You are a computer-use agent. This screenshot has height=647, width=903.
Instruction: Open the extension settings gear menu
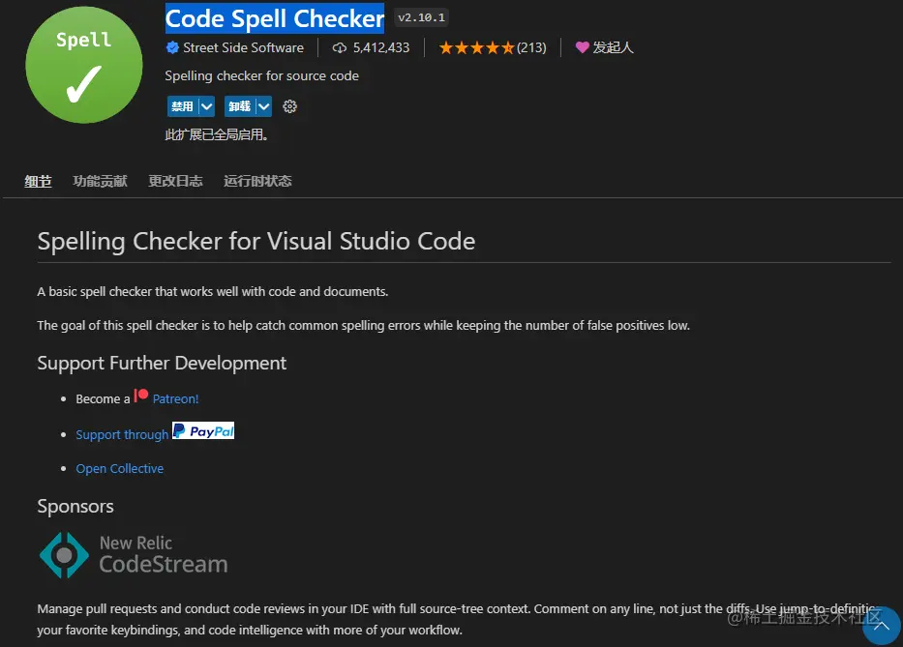click(x=289, y=106)
